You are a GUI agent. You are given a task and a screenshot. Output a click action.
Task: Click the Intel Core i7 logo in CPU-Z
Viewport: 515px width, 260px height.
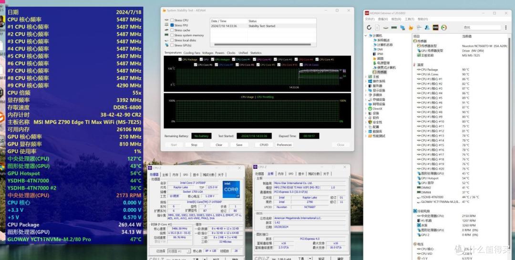point(231,189)
